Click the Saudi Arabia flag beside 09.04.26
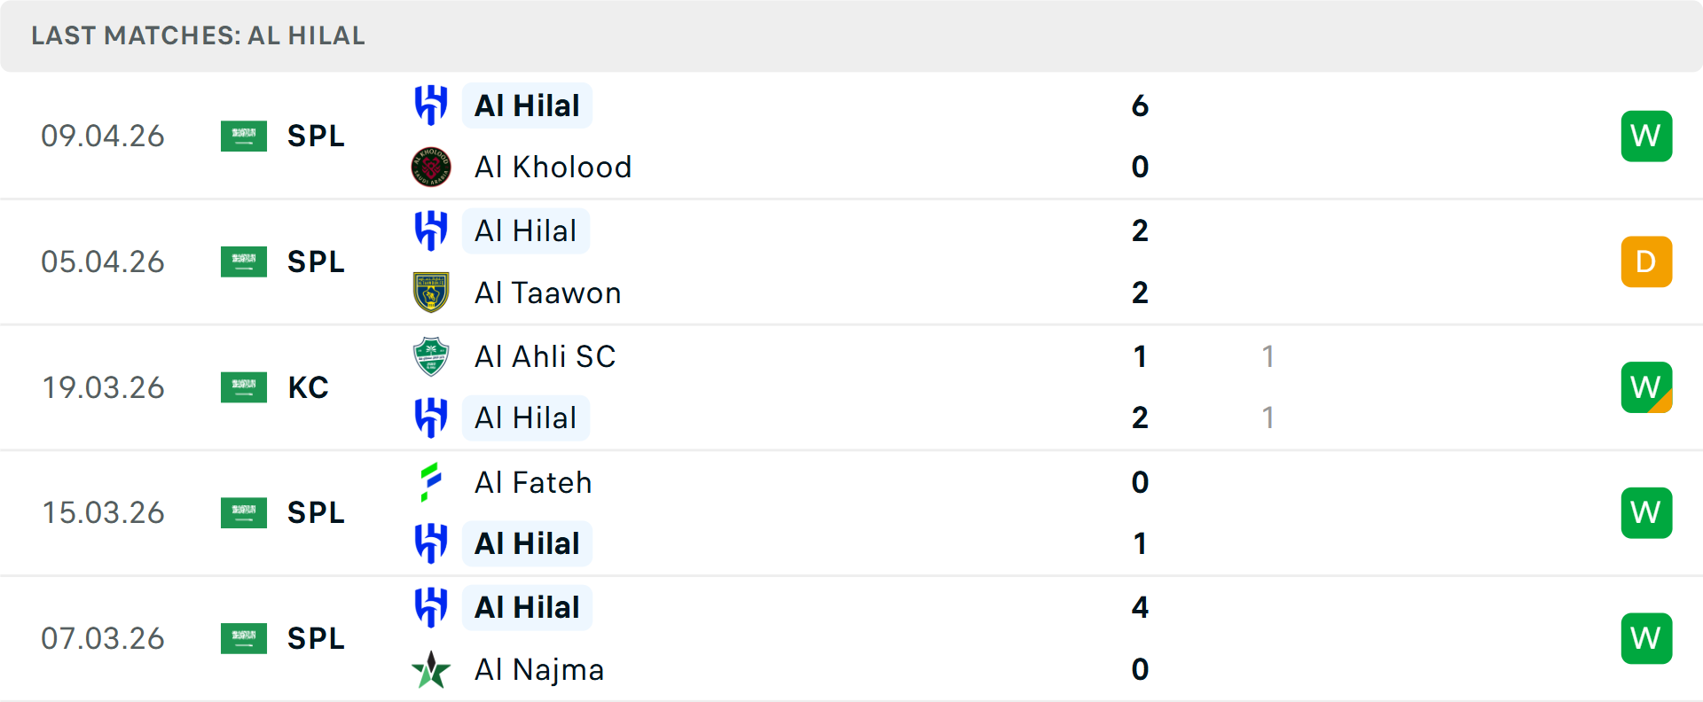Image resolution: width=1703 pixels, height=702 pixels. point(243,136)
